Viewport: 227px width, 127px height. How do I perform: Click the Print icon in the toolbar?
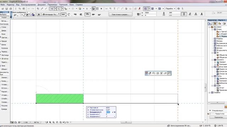pos(11,9)
